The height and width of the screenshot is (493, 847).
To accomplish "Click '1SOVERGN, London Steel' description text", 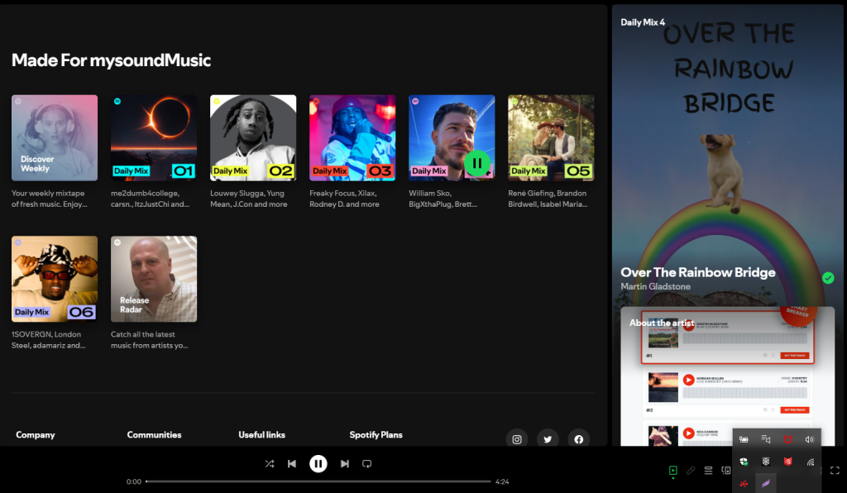I will pyautogui.click(x=48, y=340).
